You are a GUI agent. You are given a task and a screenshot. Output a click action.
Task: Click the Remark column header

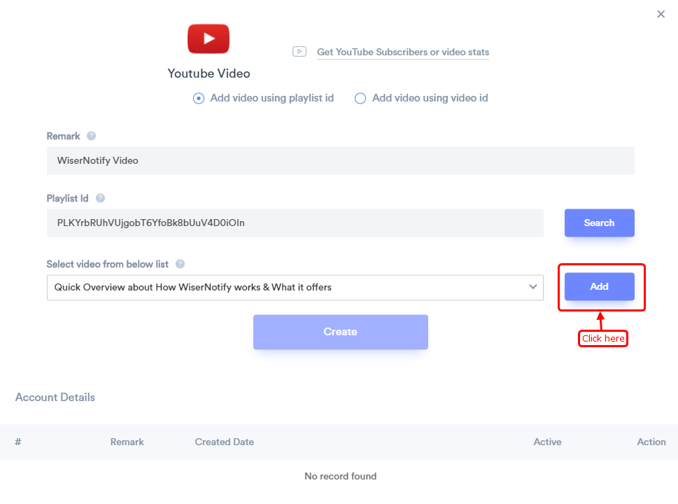click(127, 442)
